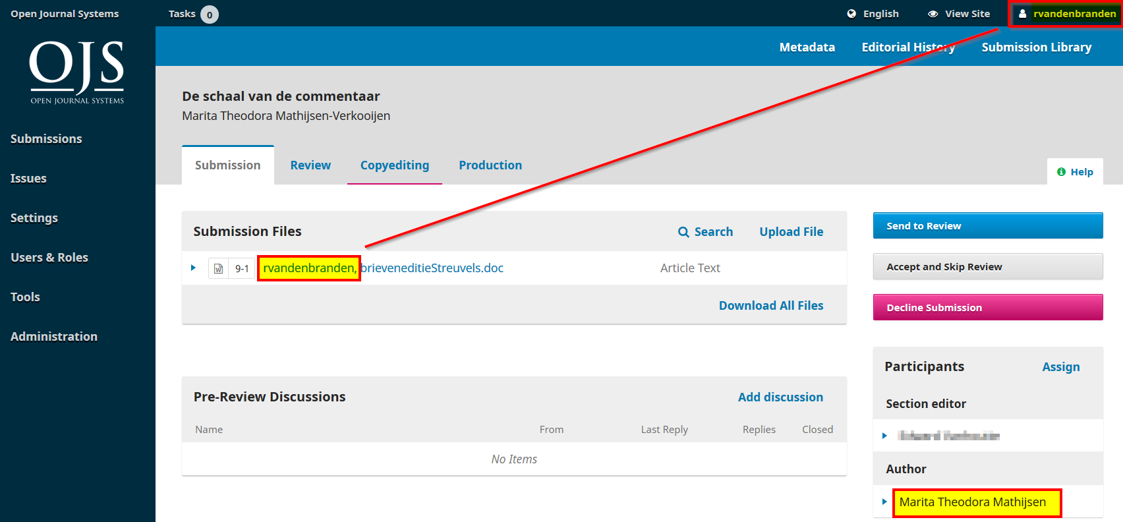The height and width of the screenshot is (522, 1123).
Task: Open Administration in the sidebar
Action: click(x=54, y=337)
